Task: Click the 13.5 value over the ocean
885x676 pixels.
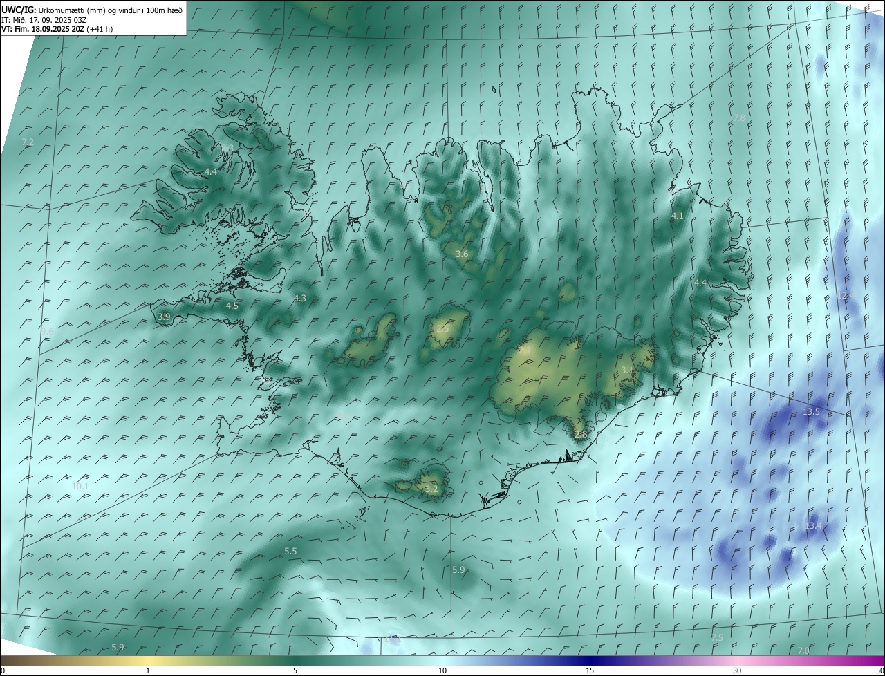Action: click(811, 411)
